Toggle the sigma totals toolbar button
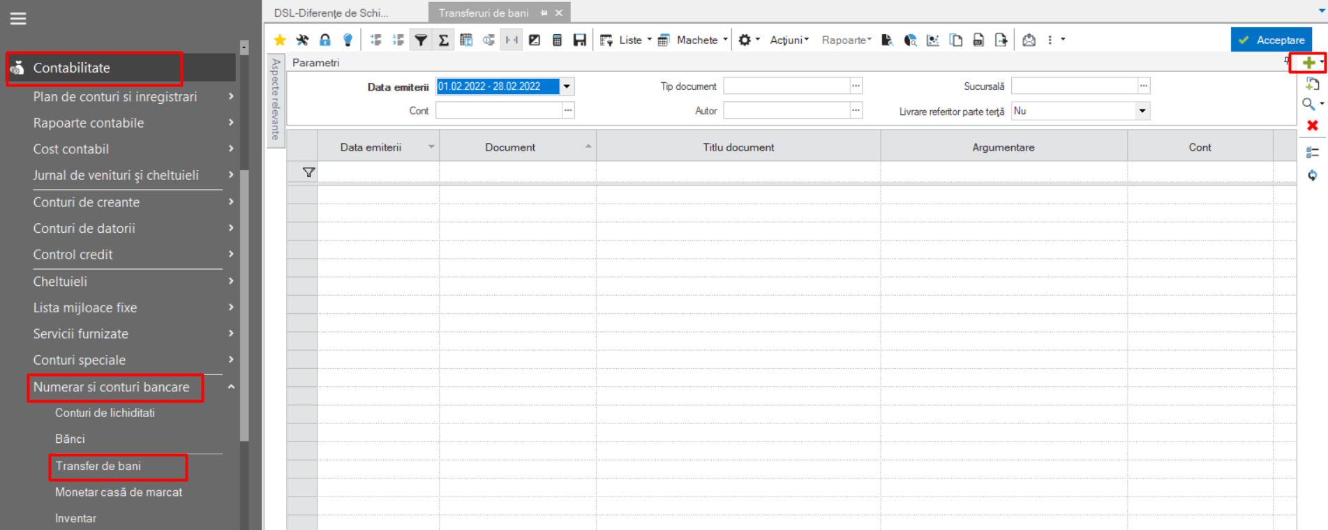The width and height of the screenshot is (1328, 530). pyautogui.click(x=443, y=40)
